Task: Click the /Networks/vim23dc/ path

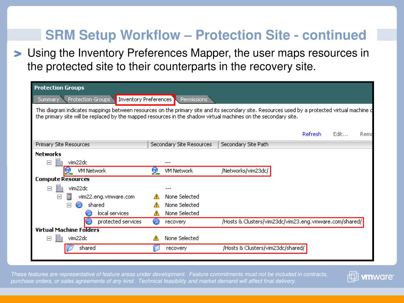Action: (x=245, y=171)
